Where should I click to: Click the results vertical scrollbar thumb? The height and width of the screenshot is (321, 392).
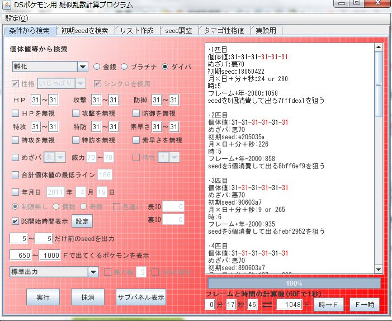379,84
